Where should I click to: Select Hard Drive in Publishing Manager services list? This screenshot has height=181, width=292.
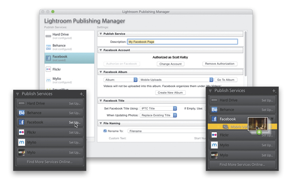(61, 36)
